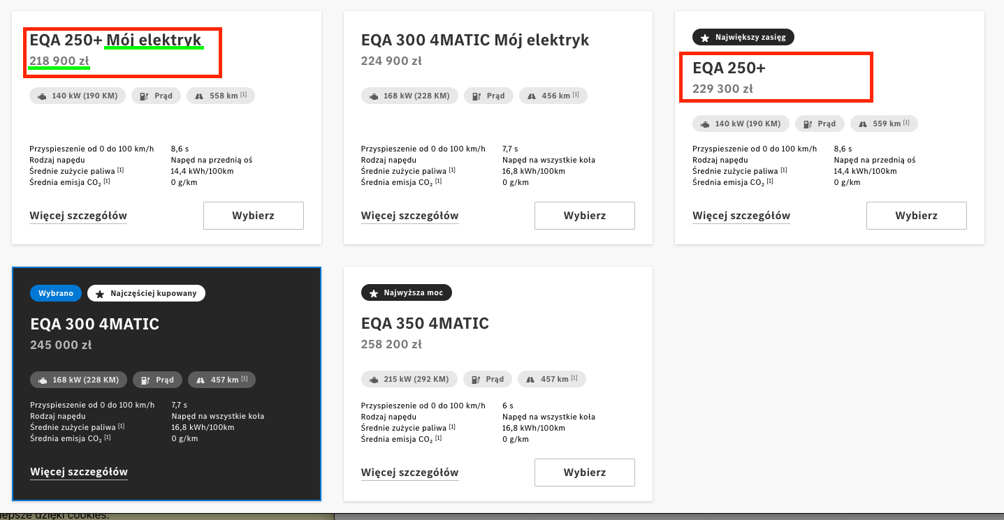The width and height of the screenshot is (1004, 520).
Task: Click the EQA 350 4MATIC title
Action: point(425,324)
